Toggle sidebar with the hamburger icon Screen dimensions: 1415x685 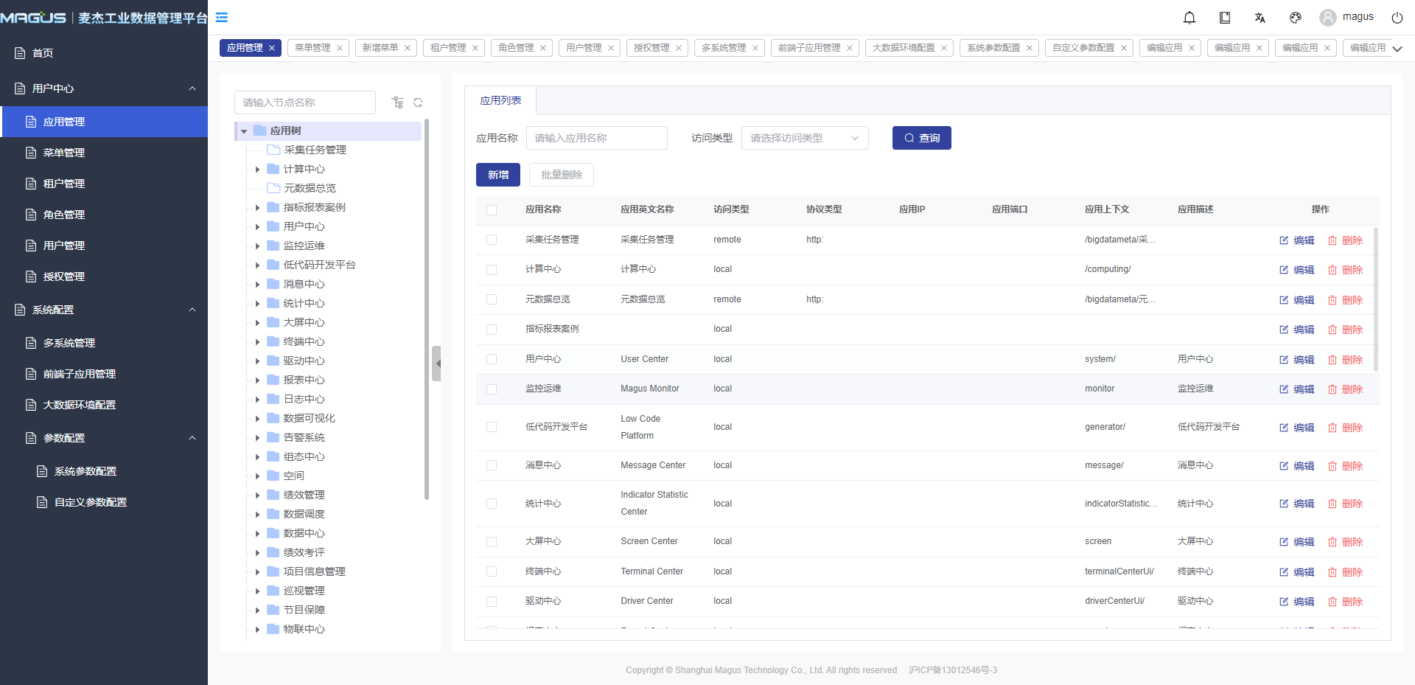click(222, 18)
